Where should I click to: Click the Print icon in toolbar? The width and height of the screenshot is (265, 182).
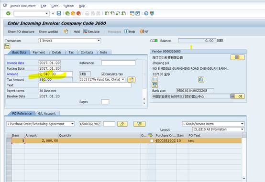click(87, 13)
